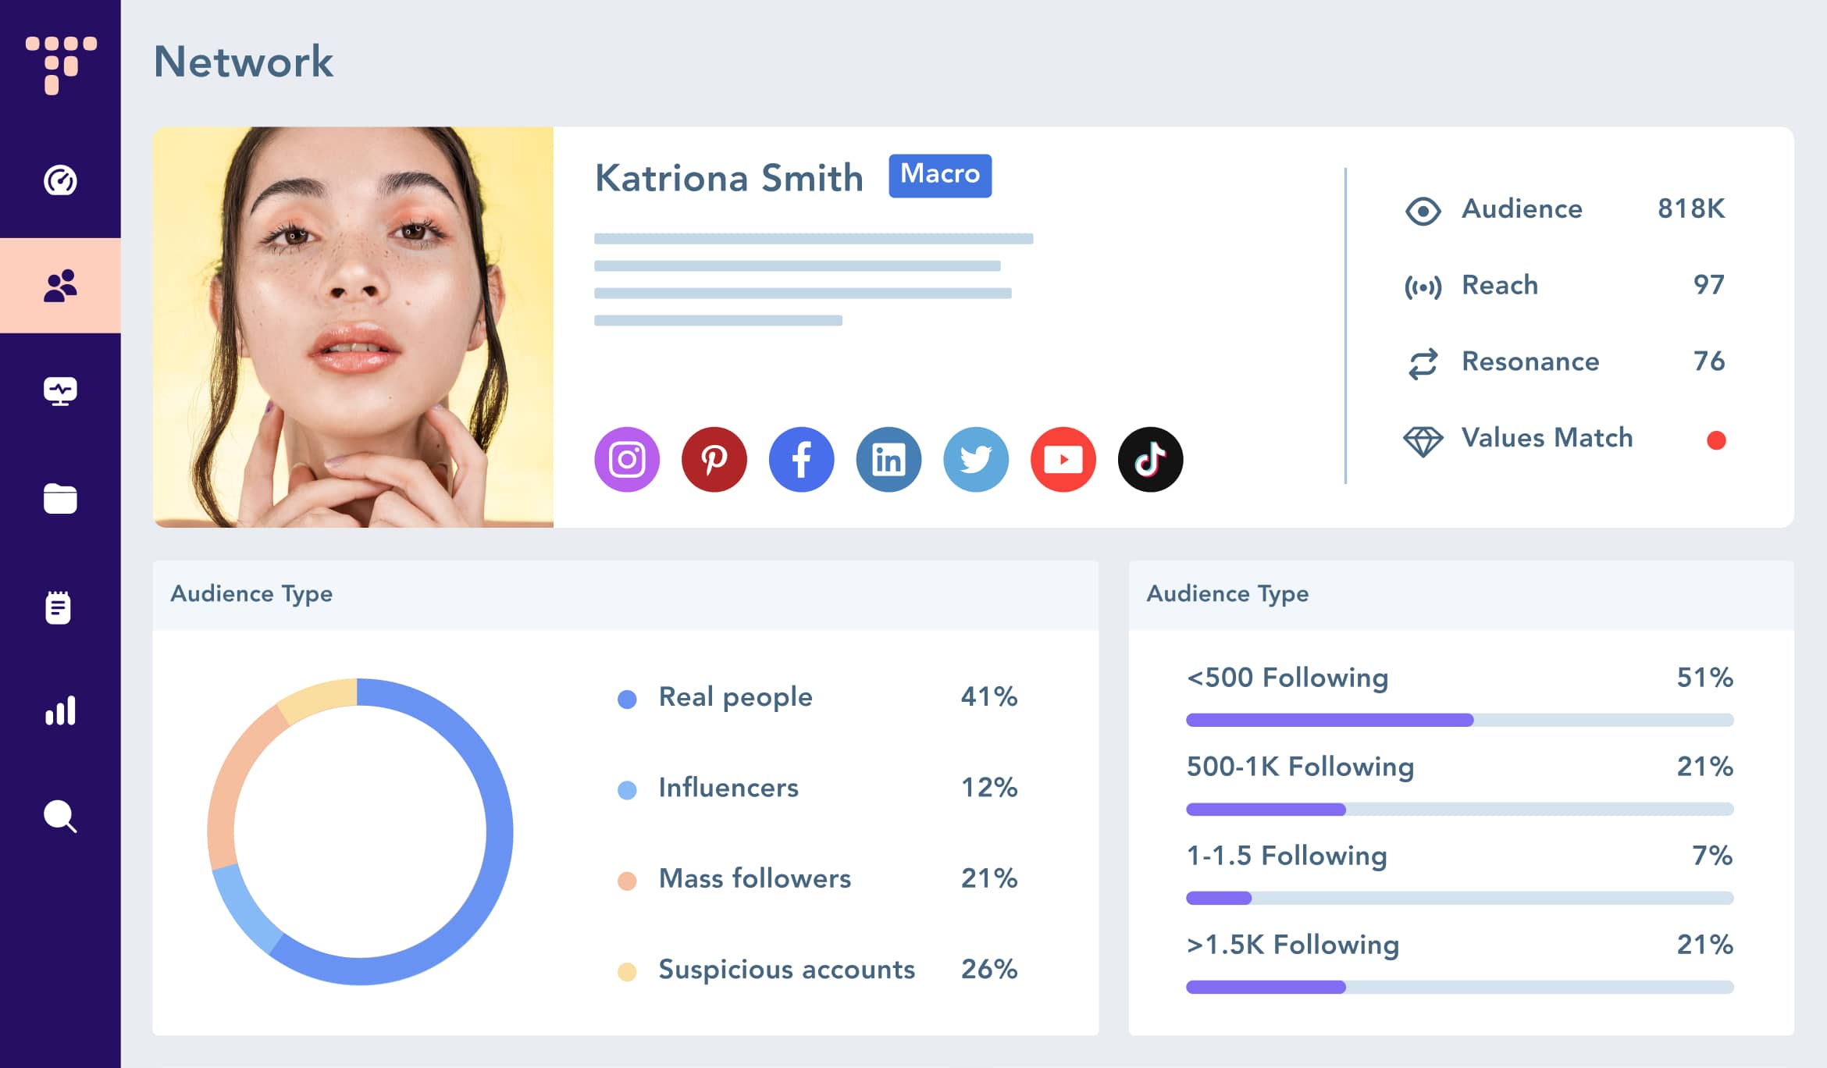This screenshot has height=1068, width=1827.
Task: Click the 7% following value
Action: pyautogui.click(x=1712, y=855)
